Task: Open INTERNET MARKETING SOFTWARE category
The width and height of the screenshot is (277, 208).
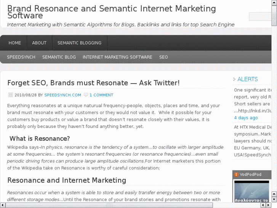Action: 117,57
